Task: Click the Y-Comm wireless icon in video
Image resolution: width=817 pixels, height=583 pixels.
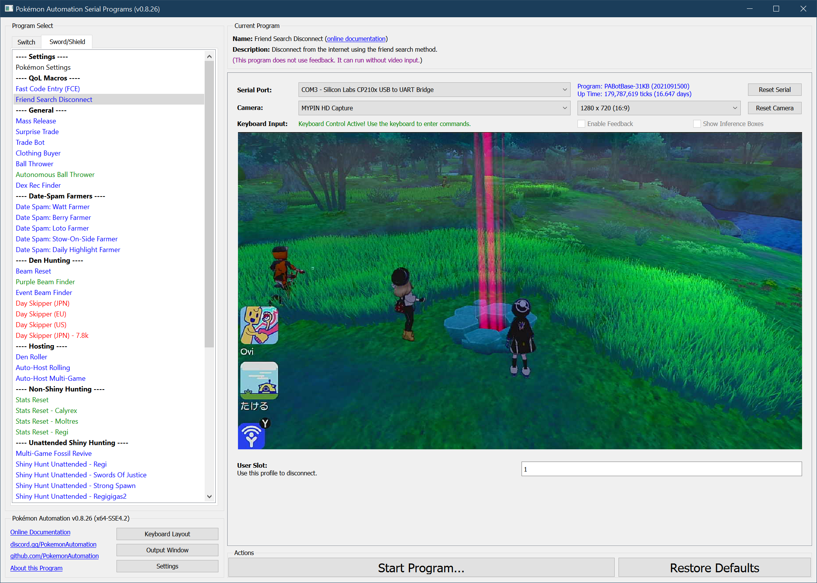Action: click(251, 436)
